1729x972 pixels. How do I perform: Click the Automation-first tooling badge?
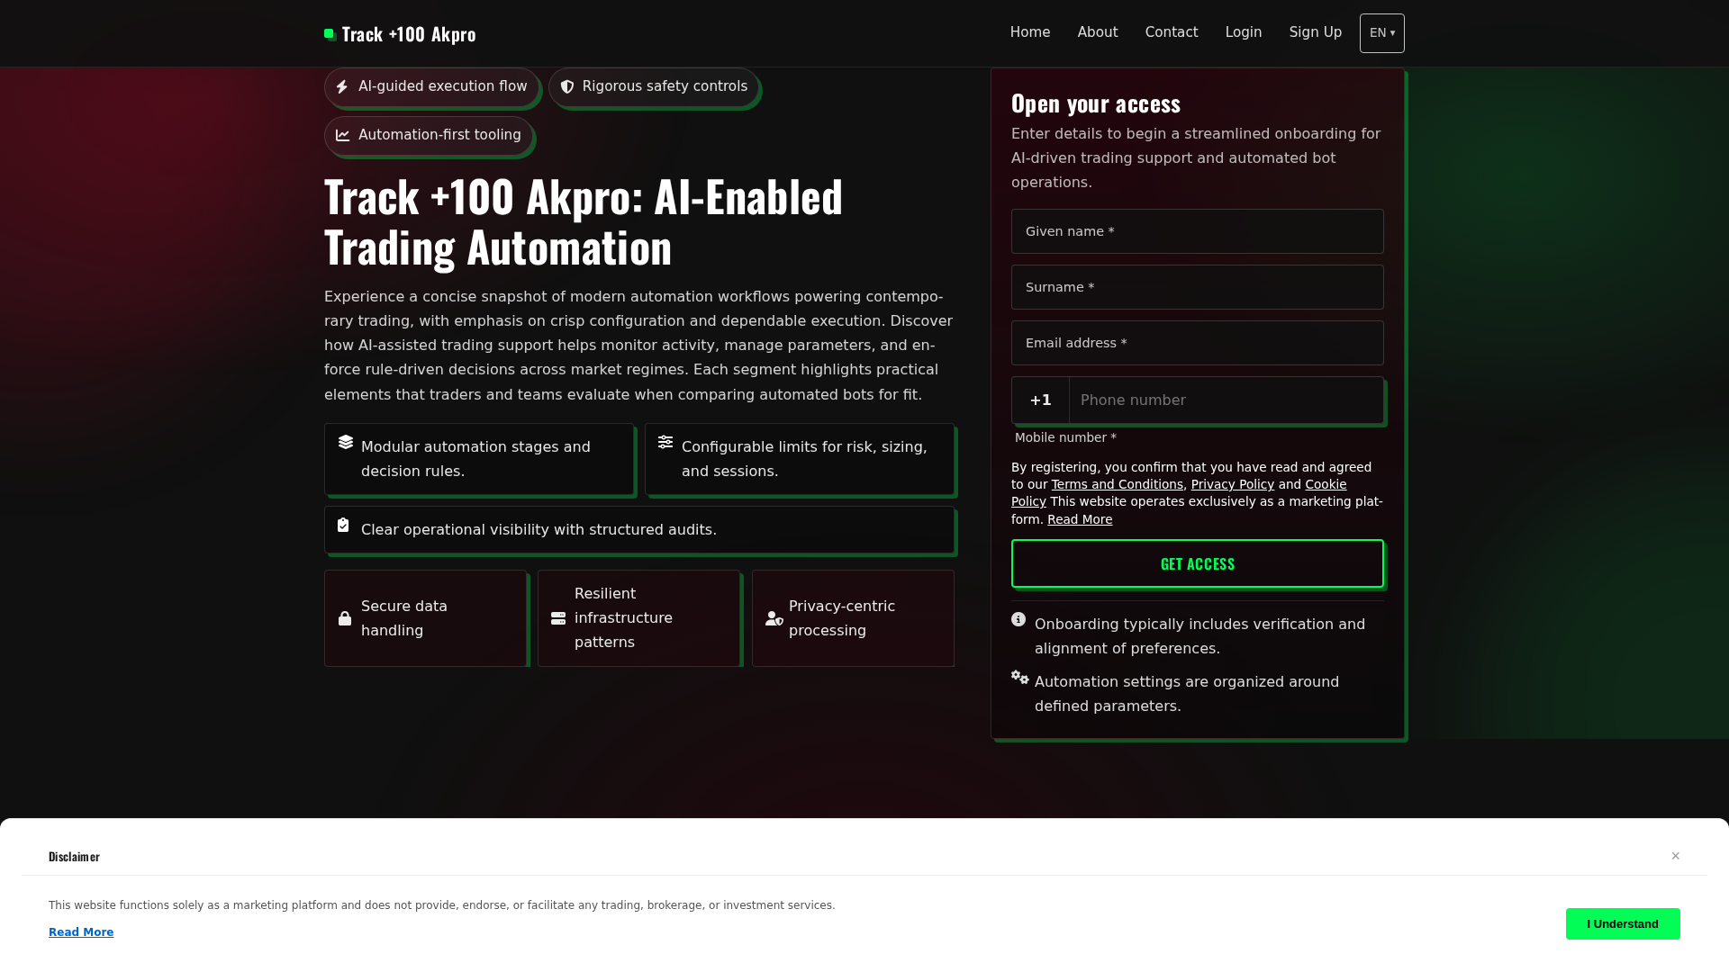(x=429, y=135)
